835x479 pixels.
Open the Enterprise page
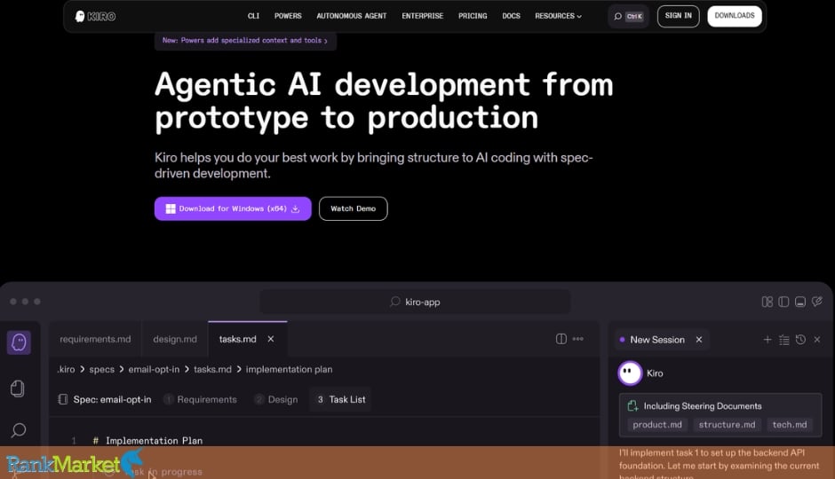422,16
